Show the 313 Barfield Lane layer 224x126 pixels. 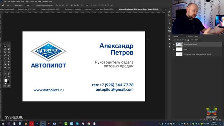(174, 54)
